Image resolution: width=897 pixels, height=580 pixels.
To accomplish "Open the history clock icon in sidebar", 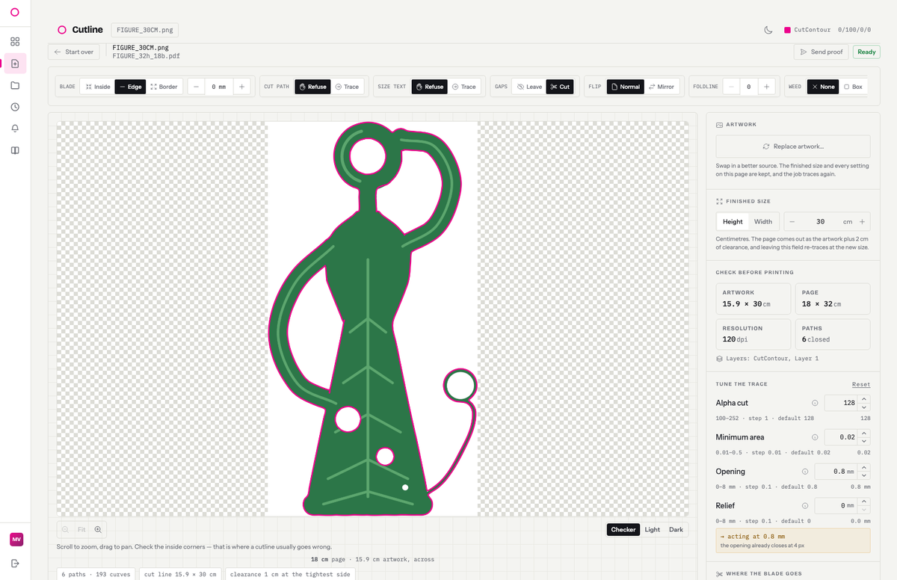I will coord(15,107).
